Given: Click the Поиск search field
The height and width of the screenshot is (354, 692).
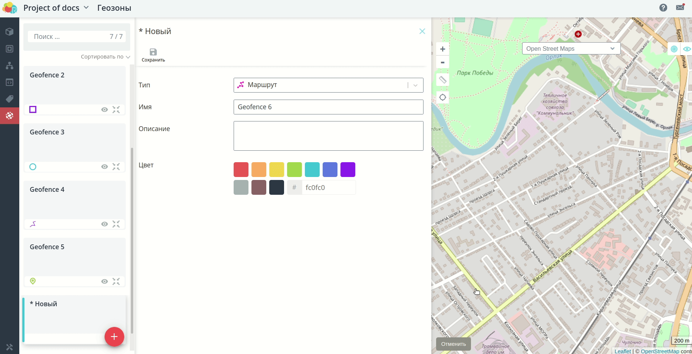Looking at the screenshot, I should tap(77, 37).
